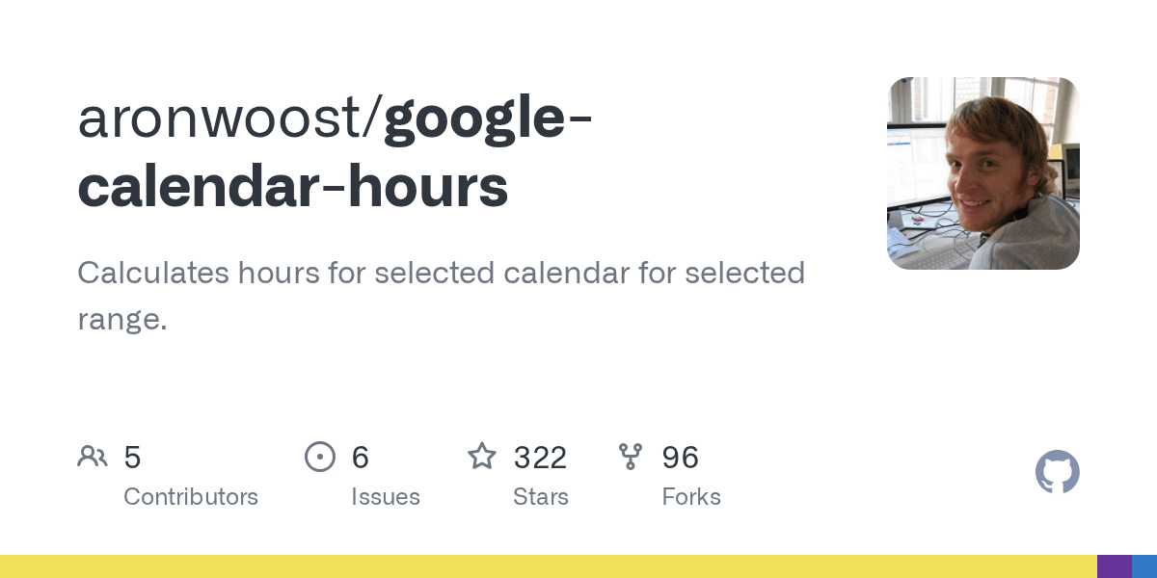Click the Forks branch icon
Viewport: 1157px width, 578px height.
(x=631, y=457)
